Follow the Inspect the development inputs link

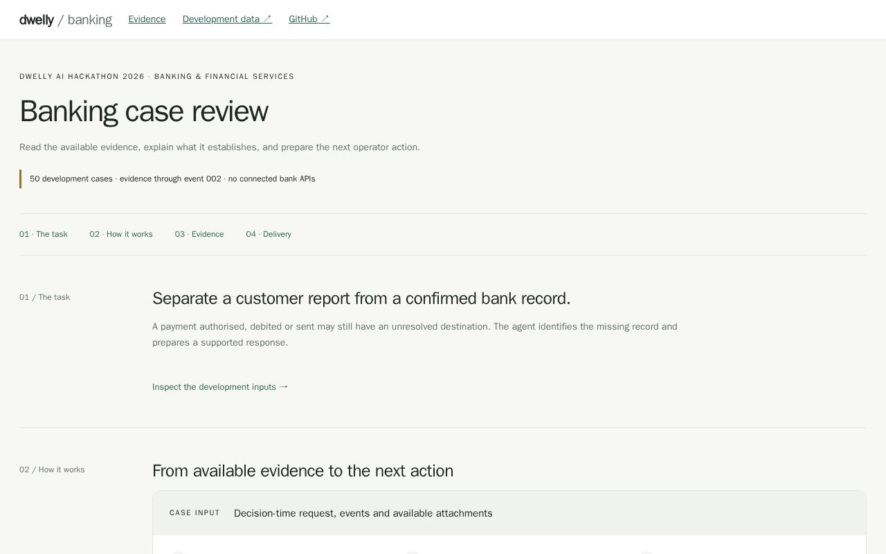tap(220, 387)
